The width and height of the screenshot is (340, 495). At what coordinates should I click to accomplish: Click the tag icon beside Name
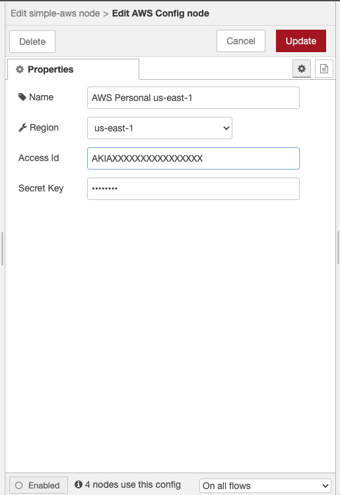(22, 97)
